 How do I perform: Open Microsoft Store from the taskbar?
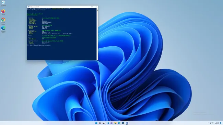click(123, 123)
